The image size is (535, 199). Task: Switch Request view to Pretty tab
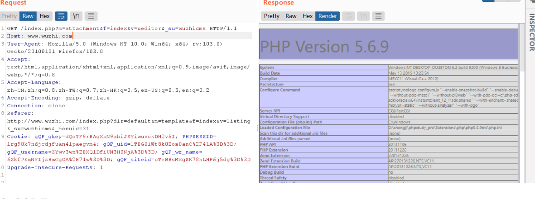[x=9, y=16]
